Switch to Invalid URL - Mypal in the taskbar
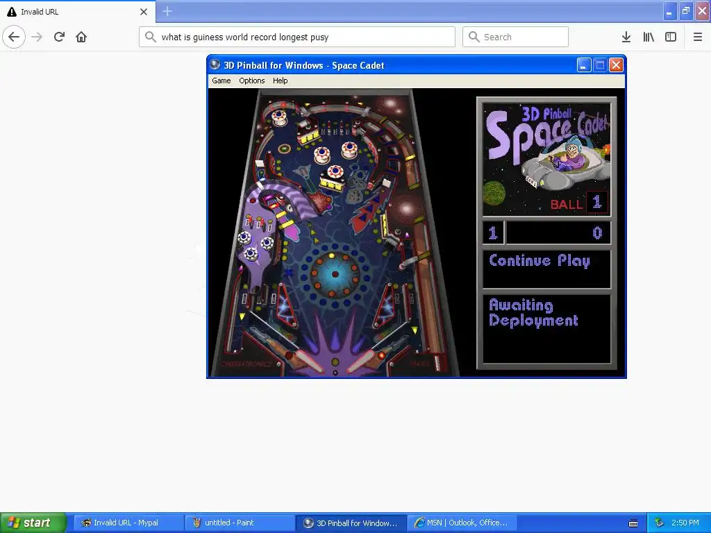The image size is (711, 533). click(128, 523)
